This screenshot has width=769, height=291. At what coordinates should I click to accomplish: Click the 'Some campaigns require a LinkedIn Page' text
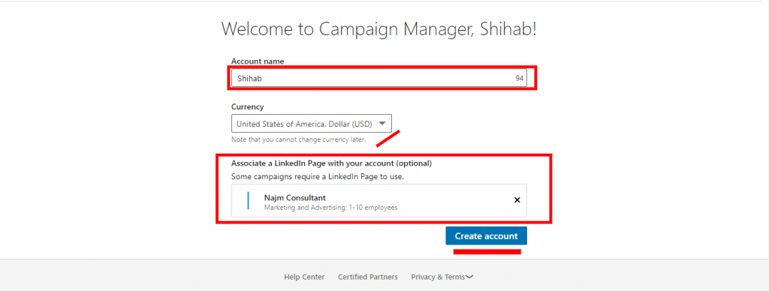[x=318, y=176]
